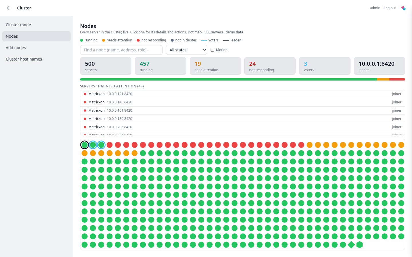Go back using the arrow icon
The height and width of the screenshot is (257, 412).
pyautogui.click(x=9, y=8)
